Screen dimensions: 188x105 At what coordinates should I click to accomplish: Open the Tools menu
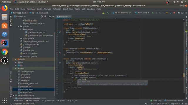[77, 9]
